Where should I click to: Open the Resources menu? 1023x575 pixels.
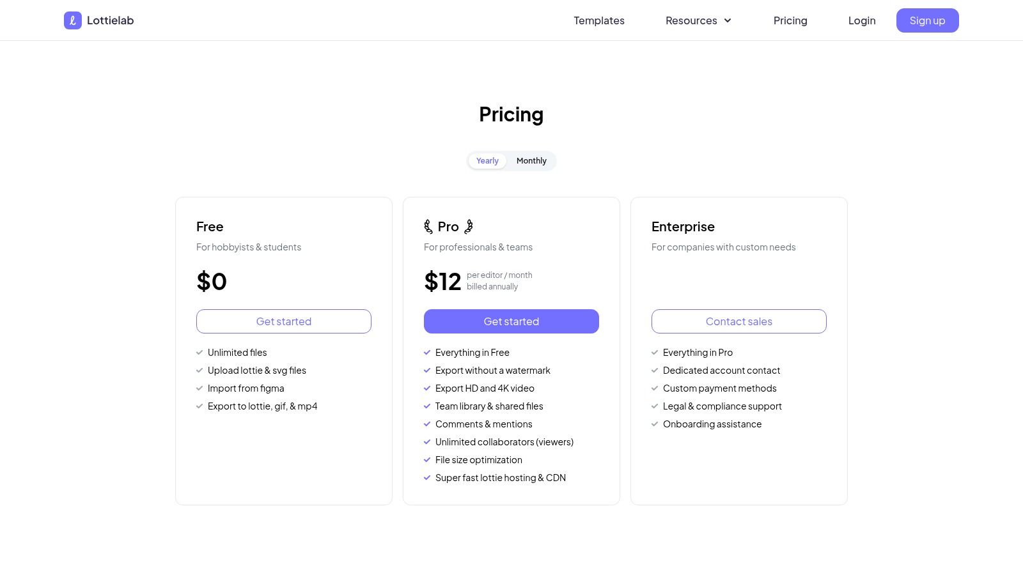tap(691, 20)
